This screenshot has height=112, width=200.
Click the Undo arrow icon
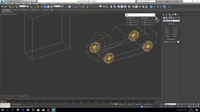pyautogui.click(x=2, y=7)
